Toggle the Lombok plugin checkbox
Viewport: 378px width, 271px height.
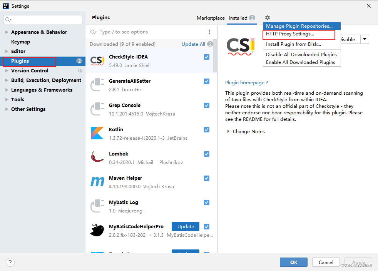point(207,154)
